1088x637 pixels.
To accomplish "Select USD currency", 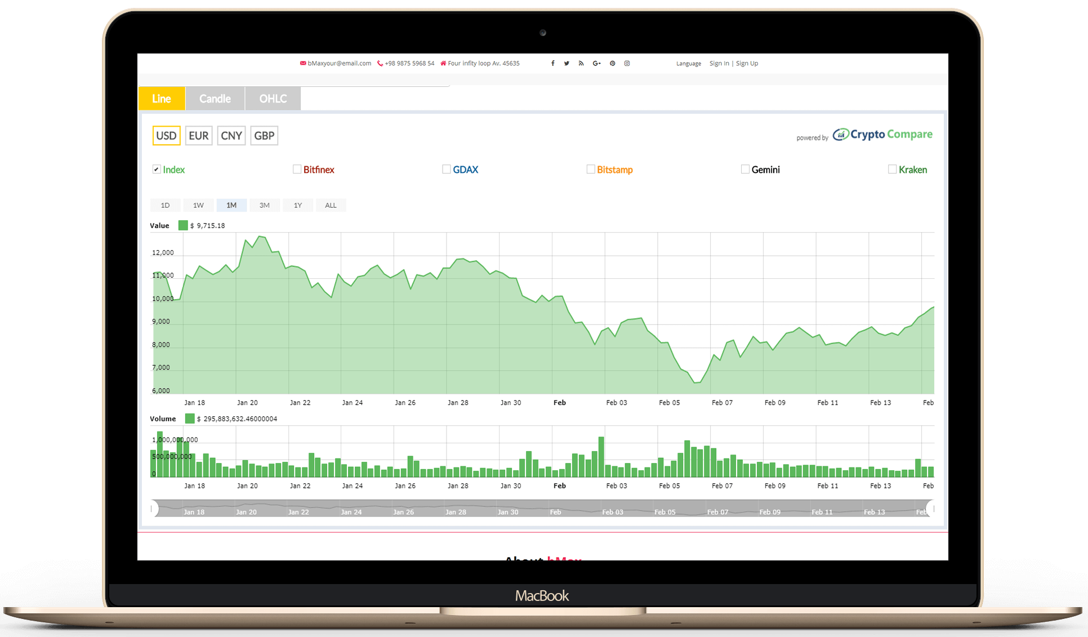I will pos(166,136).
